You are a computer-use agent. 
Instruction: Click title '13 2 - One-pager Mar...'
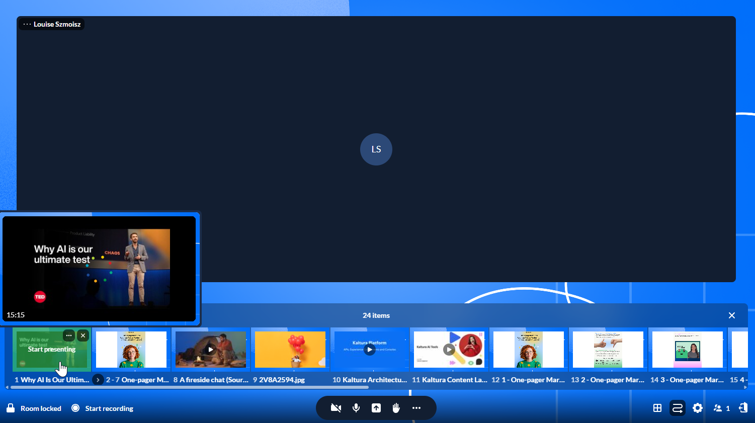point(608,380)
